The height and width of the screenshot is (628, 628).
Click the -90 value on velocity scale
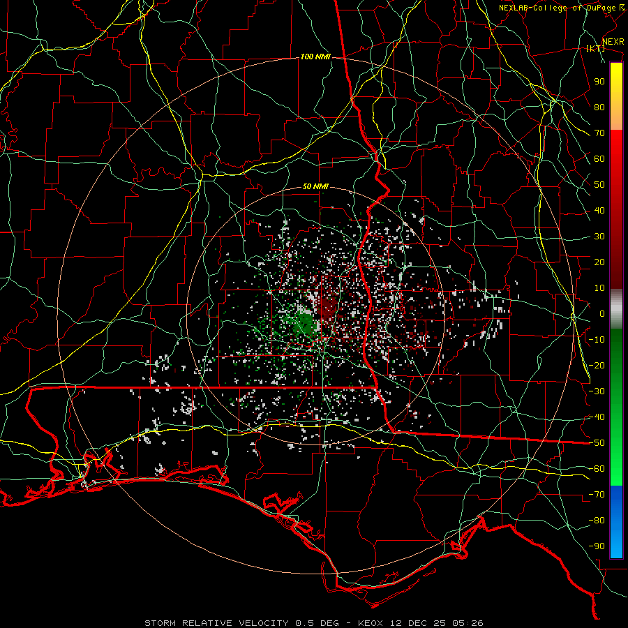coord(597,546)
